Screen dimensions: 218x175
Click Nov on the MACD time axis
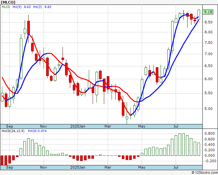[x=44, y=167]
